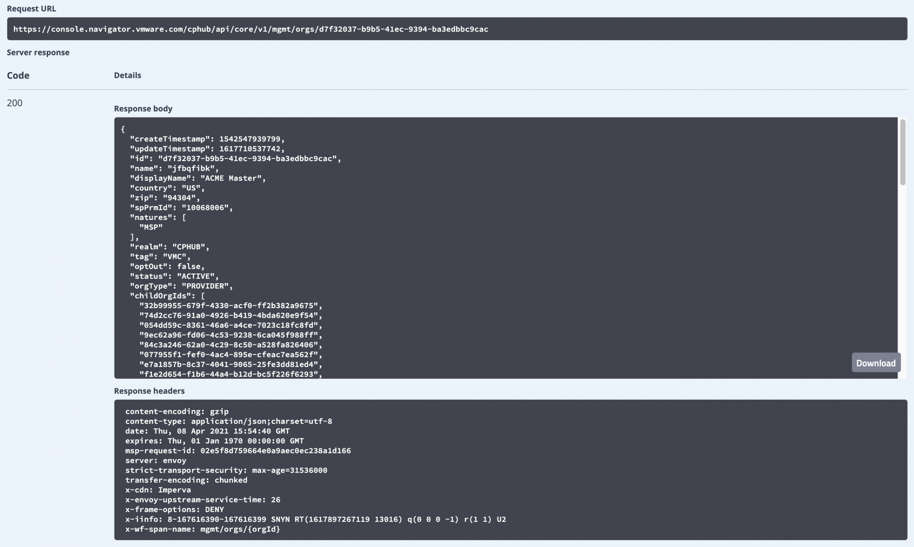Click the createTimestamp value line
Image resolution: width=914 pixels, height=547 pixels.
pos(207,139)
